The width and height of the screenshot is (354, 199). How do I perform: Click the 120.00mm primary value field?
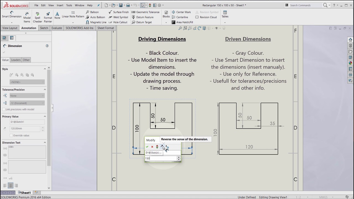pyautogui.click(x=25, y=129)
